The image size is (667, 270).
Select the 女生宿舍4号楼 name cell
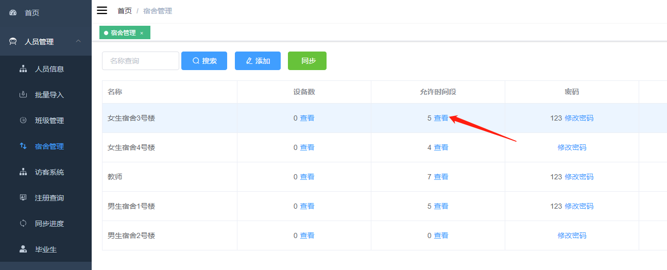(x=169, y=147)
